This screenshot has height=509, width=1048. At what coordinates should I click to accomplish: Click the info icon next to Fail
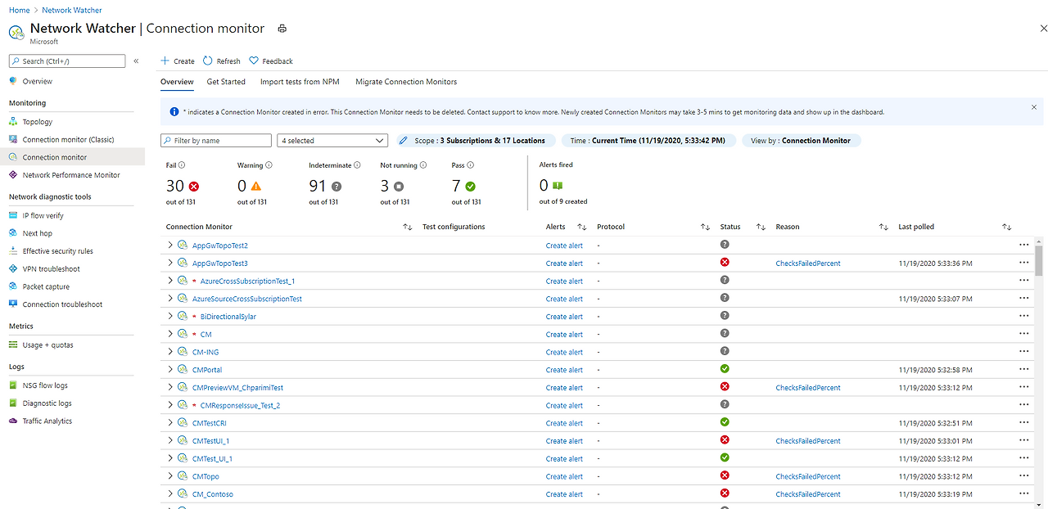[182, 164]
